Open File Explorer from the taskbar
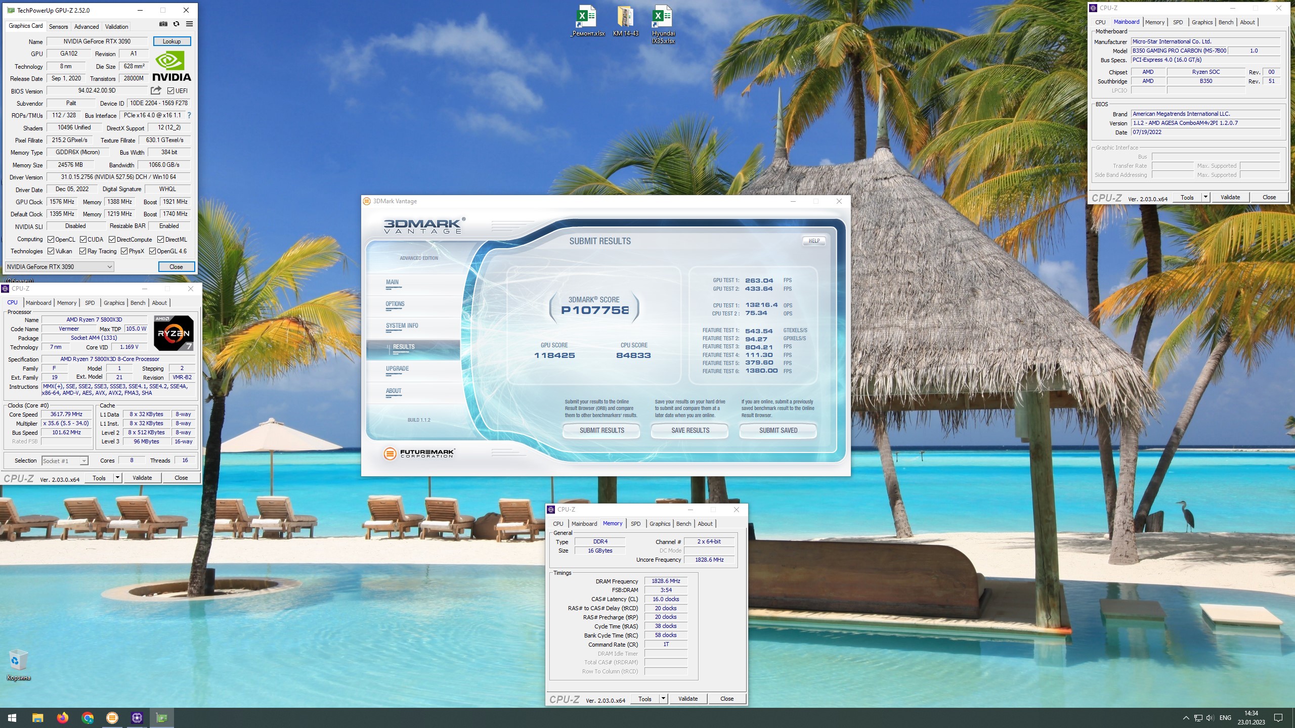The height and width of the screenshot is (728, 1295). pos(37,718)
